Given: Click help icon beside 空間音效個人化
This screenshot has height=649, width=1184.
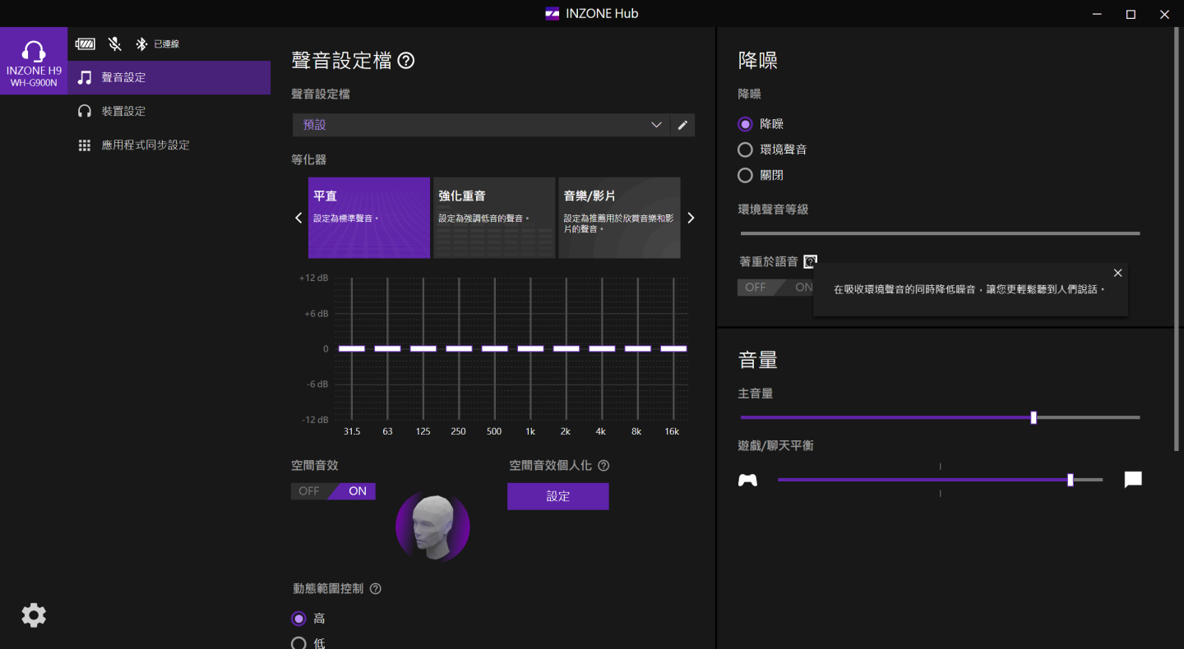Looking at the screenshot, I should tap(604, 466).
